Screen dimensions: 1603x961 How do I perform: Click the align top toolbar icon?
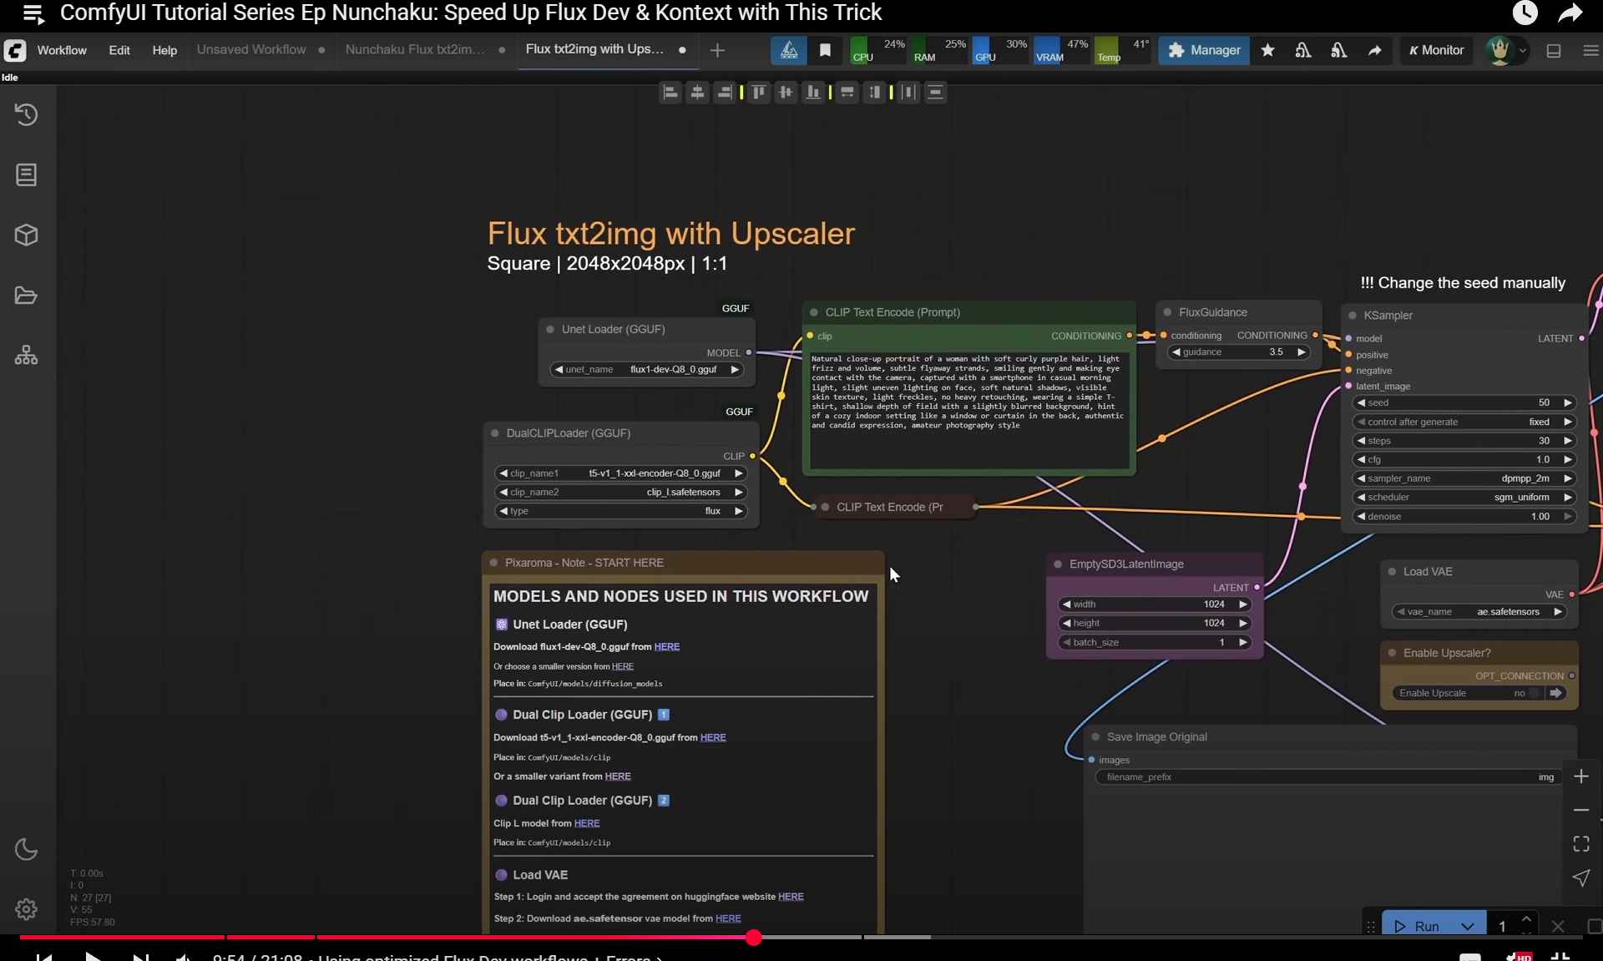click(758, 92)
